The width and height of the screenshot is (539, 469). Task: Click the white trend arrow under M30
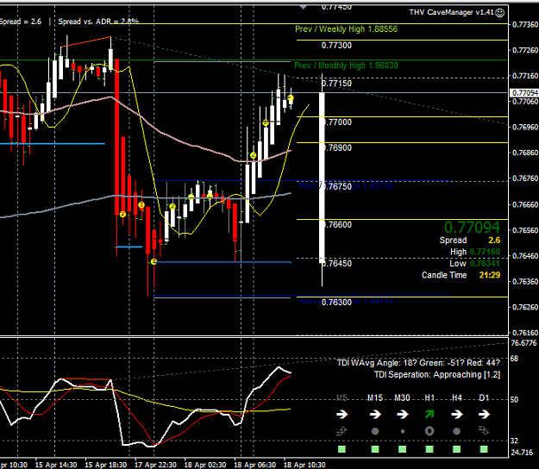tap(403, 415)
